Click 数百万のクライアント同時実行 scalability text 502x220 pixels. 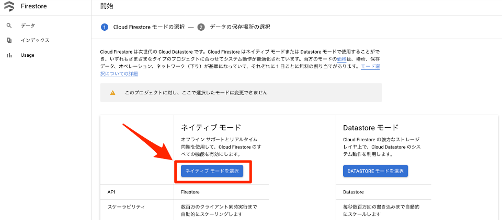219,210
